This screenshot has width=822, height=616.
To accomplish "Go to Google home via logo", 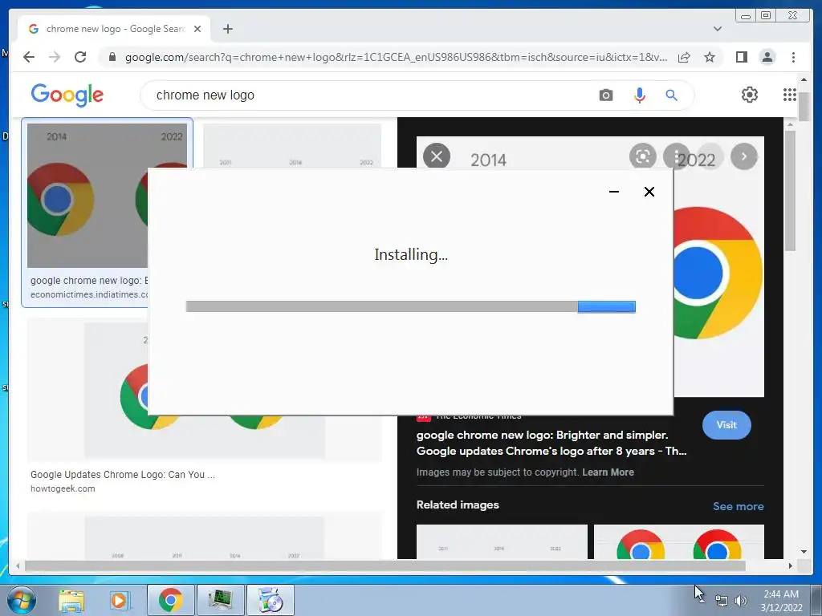I will (x=67, y=95).
